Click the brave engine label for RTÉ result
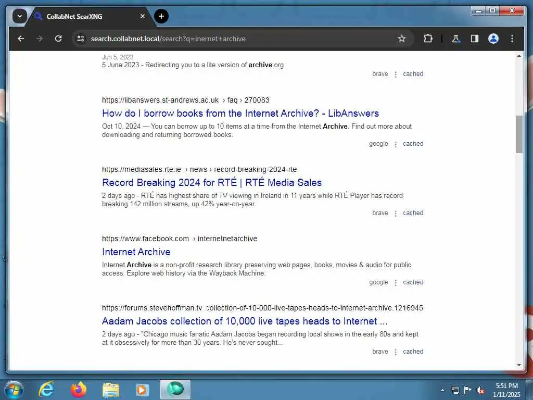 [x=380, y=213]
